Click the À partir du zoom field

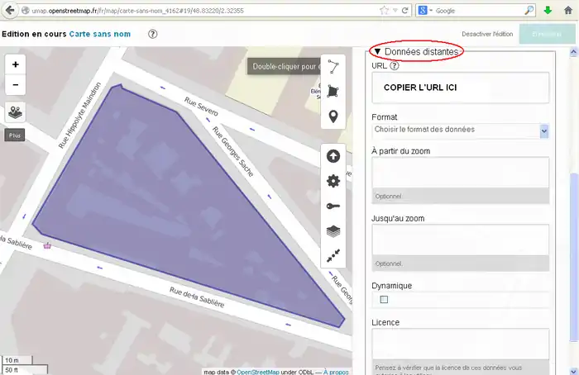pos(461,173)
